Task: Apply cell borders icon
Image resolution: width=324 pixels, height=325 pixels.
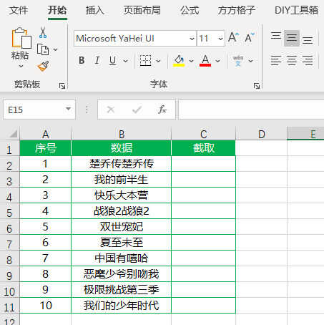Action: pyautogui.click(x=145, y=61)
